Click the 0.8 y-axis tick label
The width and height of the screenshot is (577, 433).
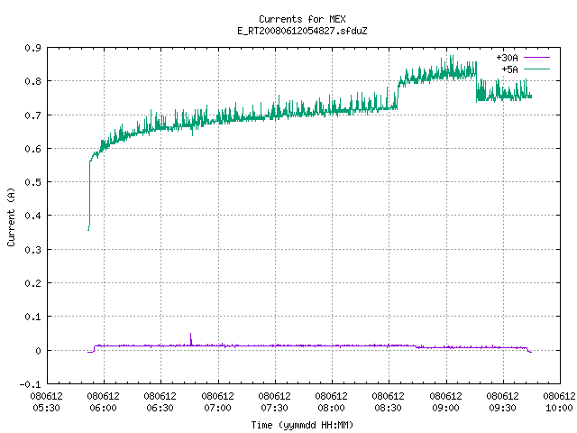pos(32,81)
